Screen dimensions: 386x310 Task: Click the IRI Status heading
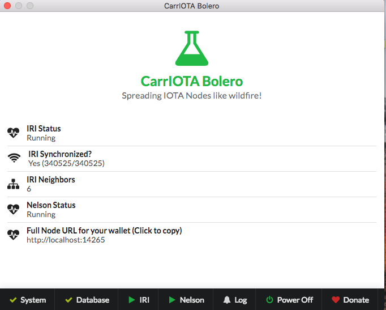point(44,129)
